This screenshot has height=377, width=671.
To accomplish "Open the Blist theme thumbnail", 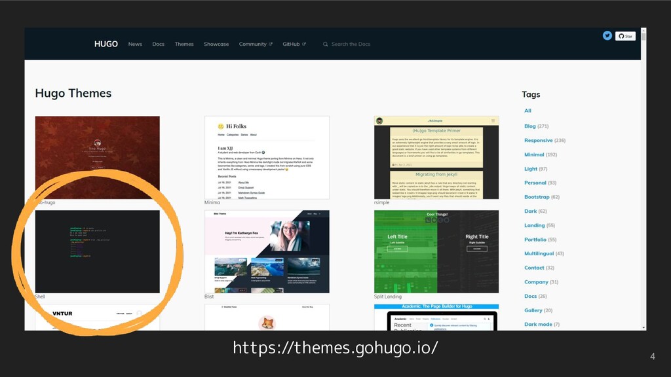I will [267, 251].
